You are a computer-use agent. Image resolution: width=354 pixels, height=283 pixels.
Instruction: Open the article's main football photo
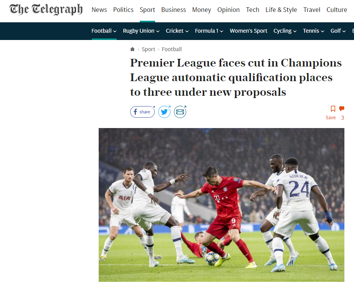click(222, 205)
